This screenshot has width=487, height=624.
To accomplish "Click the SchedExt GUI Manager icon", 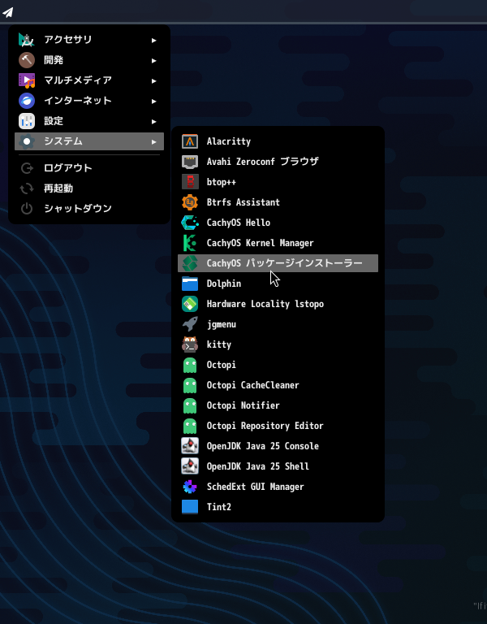I will click(x=190, y=487).
